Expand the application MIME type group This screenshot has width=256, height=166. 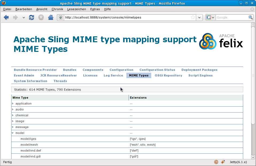point(13,104)
